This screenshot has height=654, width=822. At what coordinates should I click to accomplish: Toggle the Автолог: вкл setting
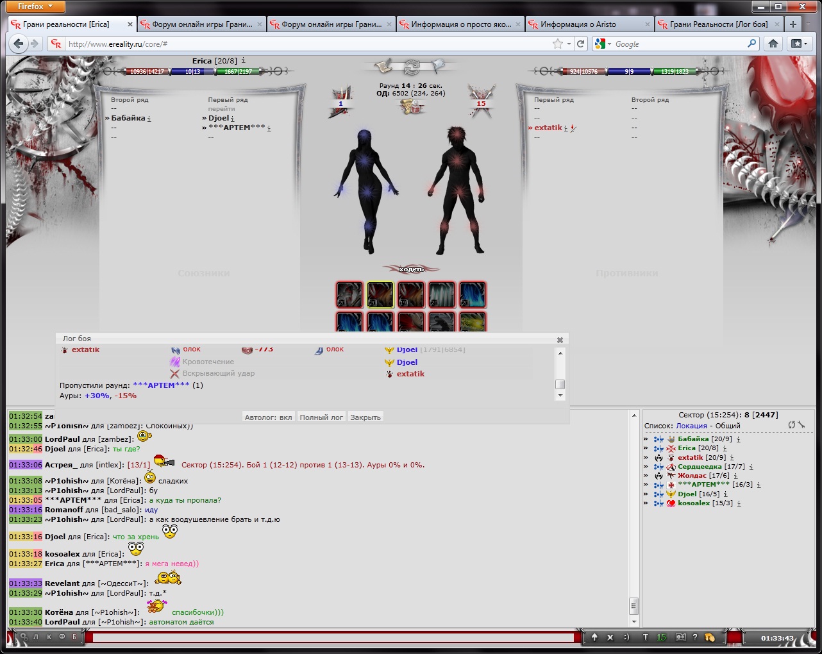tap(268, 417)
